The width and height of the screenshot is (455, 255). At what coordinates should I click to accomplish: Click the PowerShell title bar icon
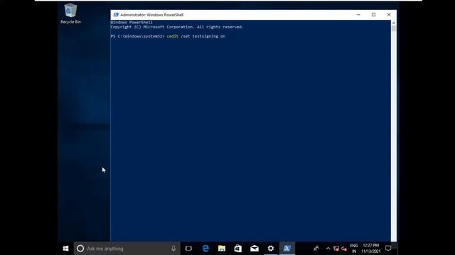[x=116, y=15]
